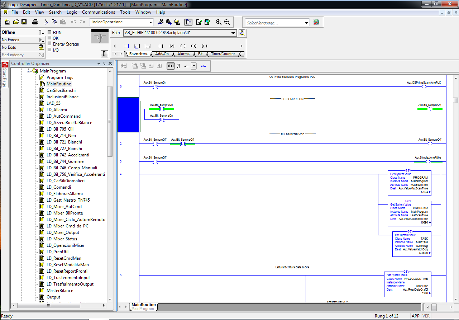Click the Verify Controller icon
The image size is (459, 320).
pos(207,22)
